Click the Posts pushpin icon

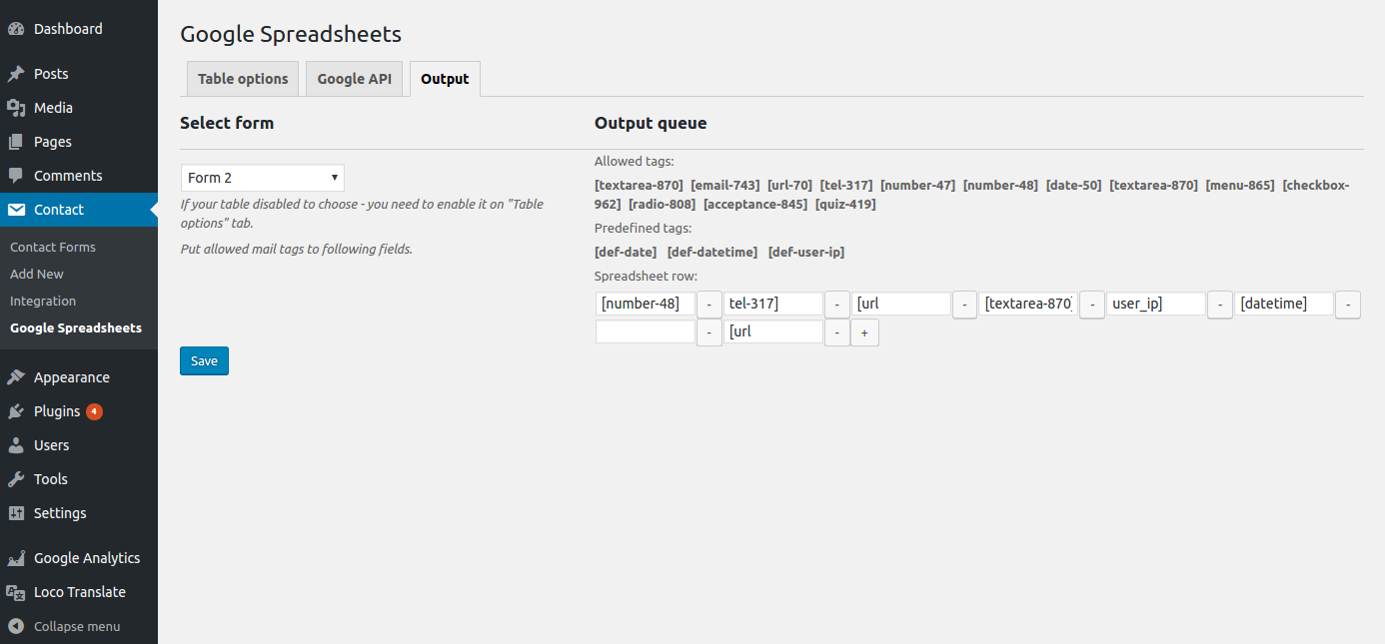coord(16,74)
